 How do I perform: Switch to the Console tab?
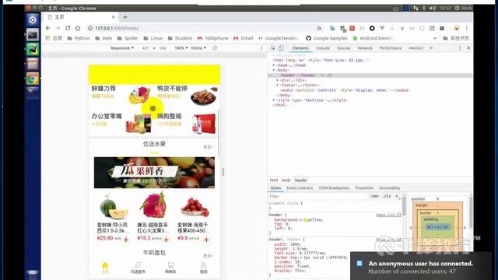click(x=323, y=48)
